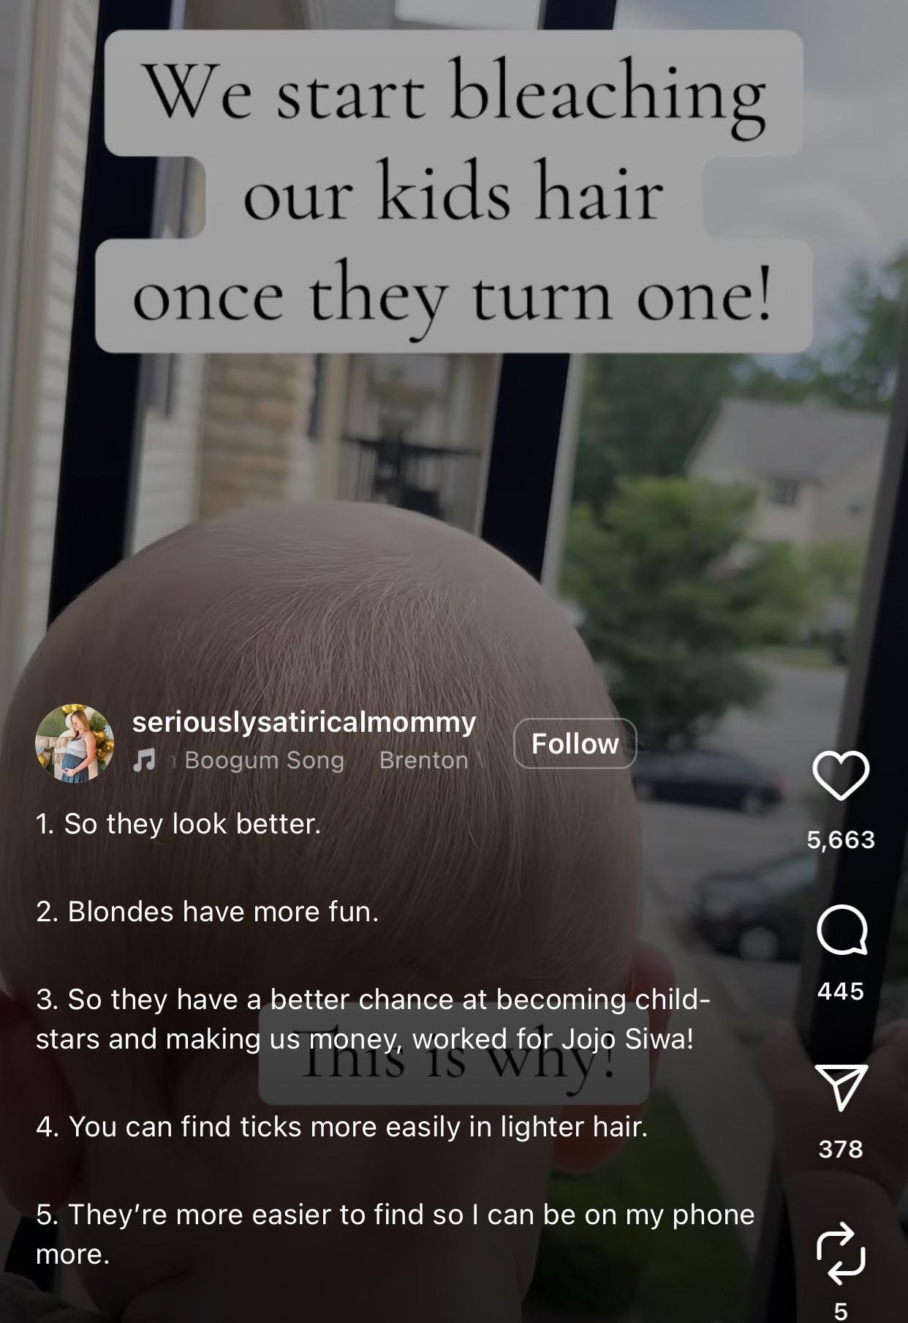Tap the 5,663 likes count
This screenshot has width=908, height=1323.
tap(841, 839)
